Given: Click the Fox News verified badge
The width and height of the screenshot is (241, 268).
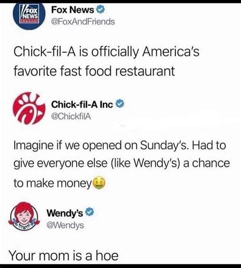Looking at the screenshot, I should click(101, 10).
